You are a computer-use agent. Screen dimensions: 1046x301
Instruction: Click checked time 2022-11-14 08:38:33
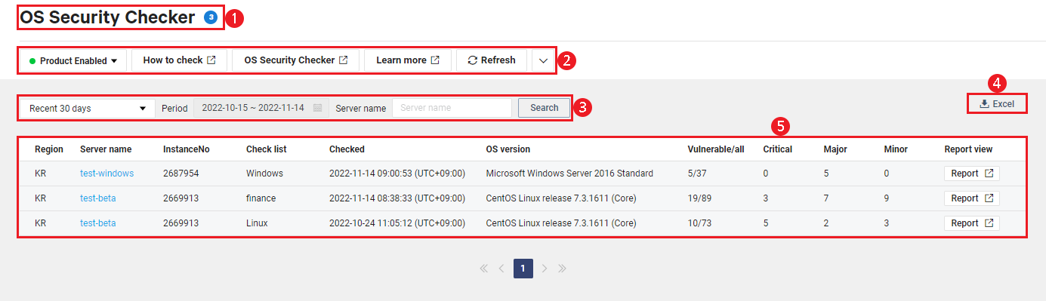click(x=397, y=198)
